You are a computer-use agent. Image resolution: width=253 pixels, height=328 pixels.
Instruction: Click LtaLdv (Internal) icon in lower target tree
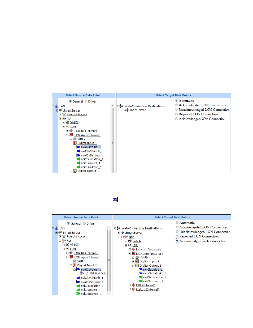(x=133, y=289)
